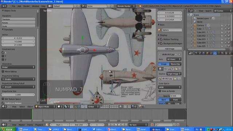Open Source Single Image dropdown
This screenshot has width=233, height=131.
(x=174, y=74)
